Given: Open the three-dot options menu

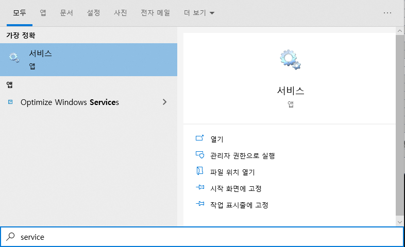Looking at the screenshot, I should (x=387, y=13).
